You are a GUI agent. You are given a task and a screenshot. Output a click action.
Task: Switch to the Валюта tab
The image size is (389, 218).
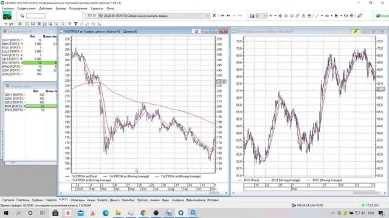pyautogui.click(x=102, y=200)
